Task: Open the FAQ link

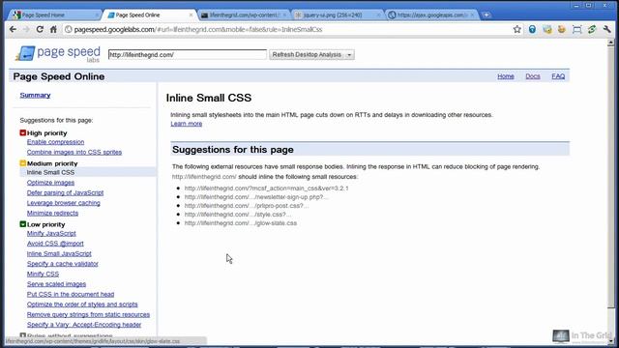Action: coord(558,76)
